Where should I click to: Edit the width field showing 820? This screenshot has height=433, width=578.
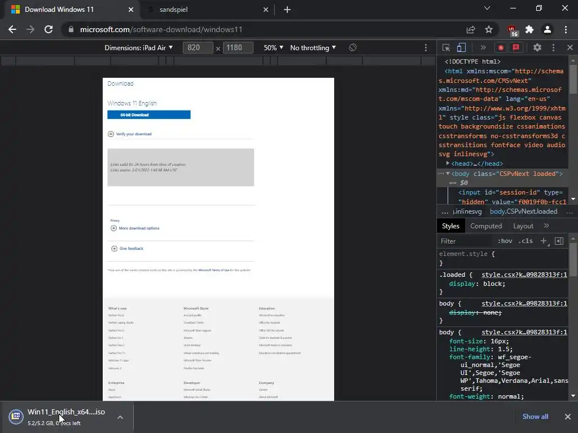tap(198, 47)
